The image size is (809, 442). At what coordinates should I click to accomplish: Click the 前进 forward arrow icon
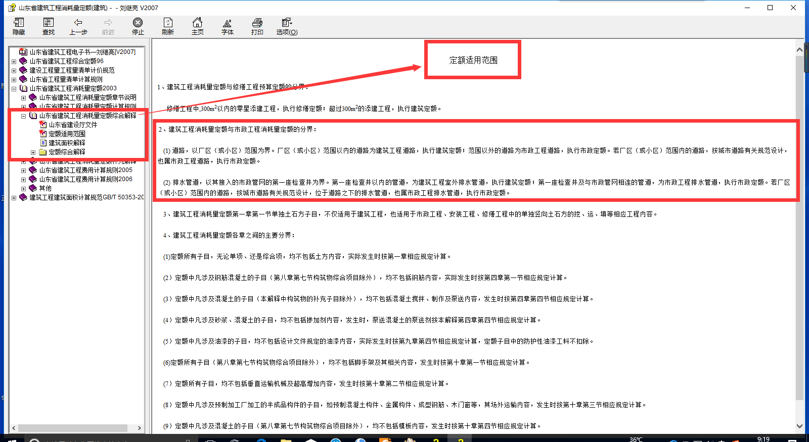pos(108,23)
